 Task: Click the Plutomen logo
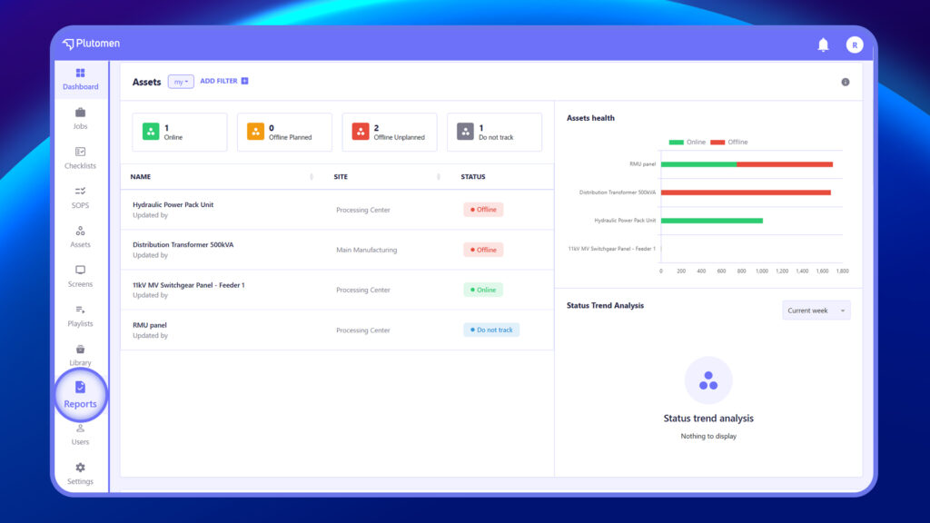[x=92, y=44]
